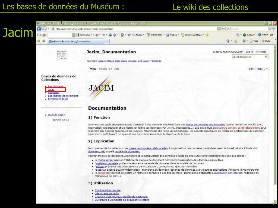Click the wiki Edit button
278x208 pixels.
[251, 69]
